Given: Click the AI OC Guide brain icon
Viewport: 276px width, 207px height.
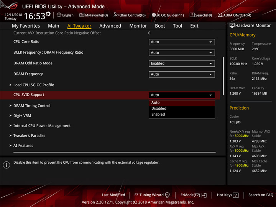Looking at the screenshot, I should [x=154, y=15].
